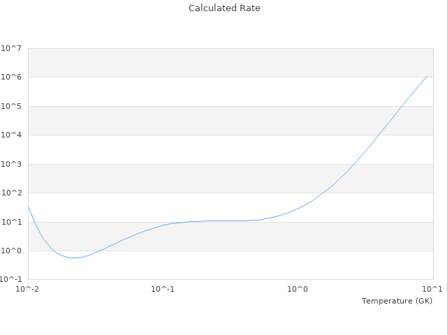Click the 10^2 y-axis tick label
The width and height of the screenshot is (447, 335).
(11, 193)
